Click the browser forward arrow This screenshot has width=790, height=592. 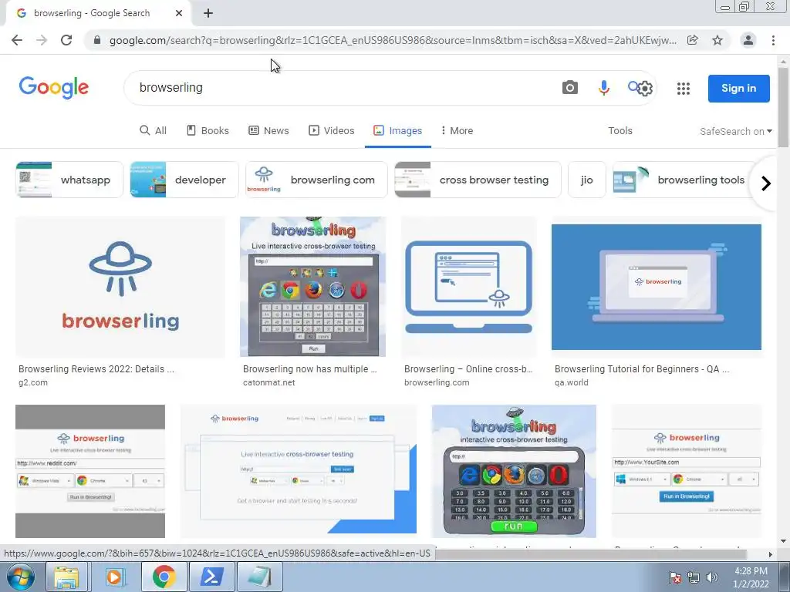click(x=42, y=40)
